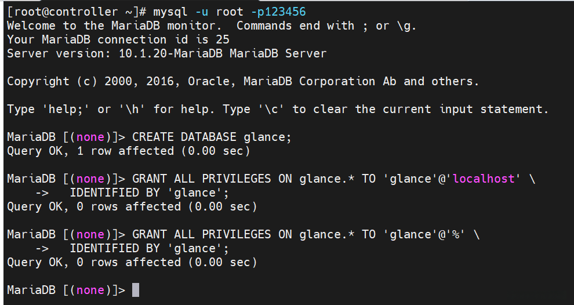Viewport: 574px width, 305px height.
Task: Click the 'Server version: 10.1.20-MariaDB' line
Action: coord(166,53)
